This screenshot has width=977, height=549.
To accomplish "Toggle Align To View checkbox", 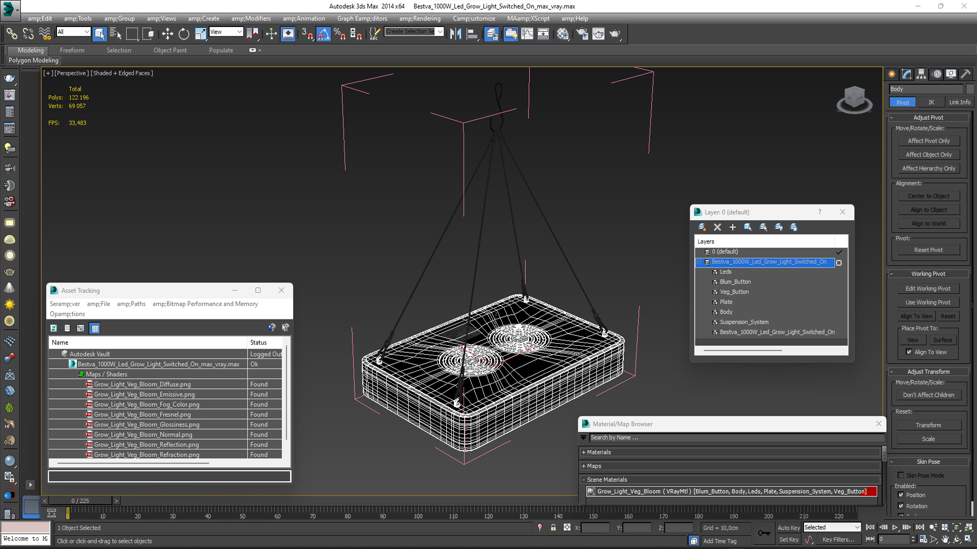I will (909, 352).
